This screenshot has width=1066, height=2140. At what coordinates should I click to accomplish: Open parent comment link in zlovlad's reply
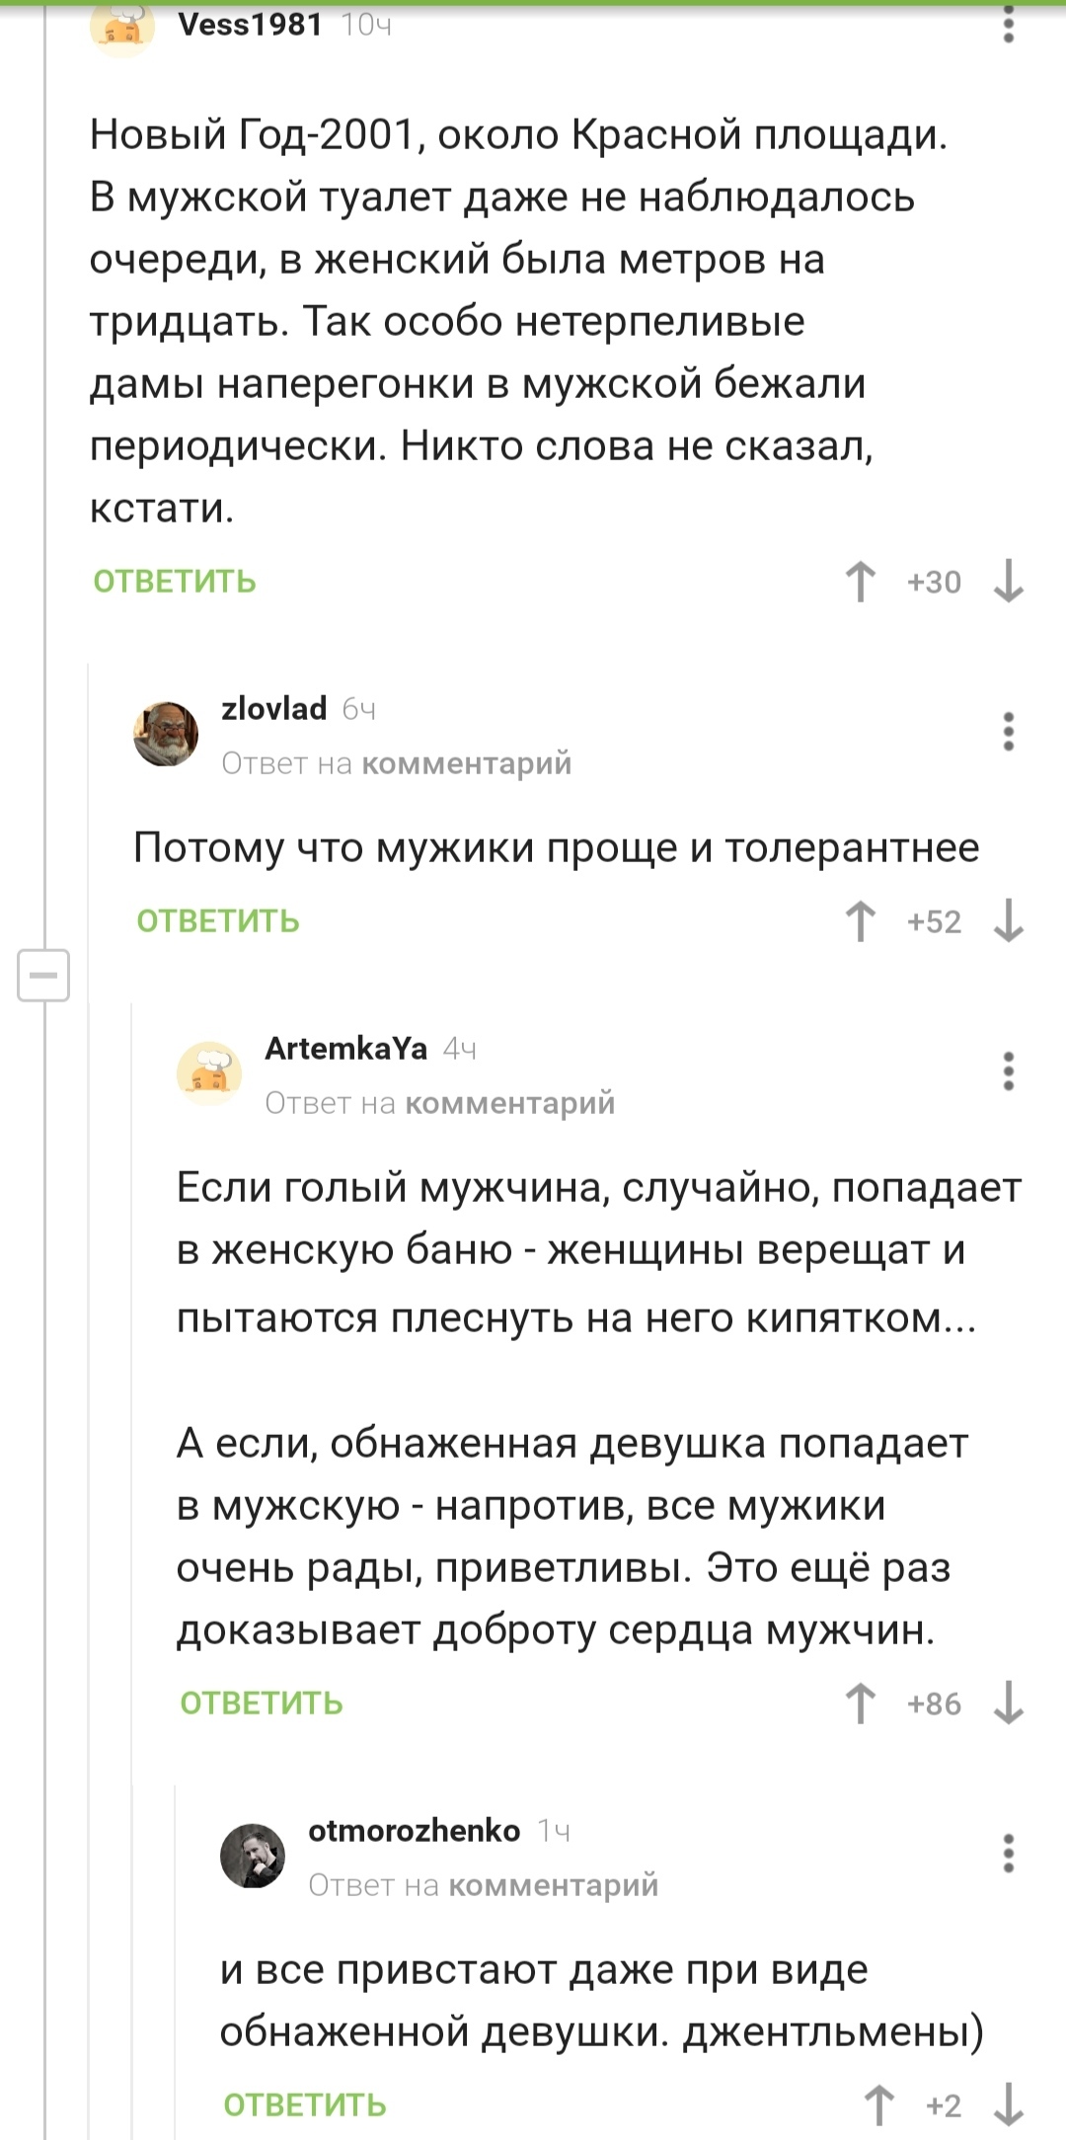(467, 763)
